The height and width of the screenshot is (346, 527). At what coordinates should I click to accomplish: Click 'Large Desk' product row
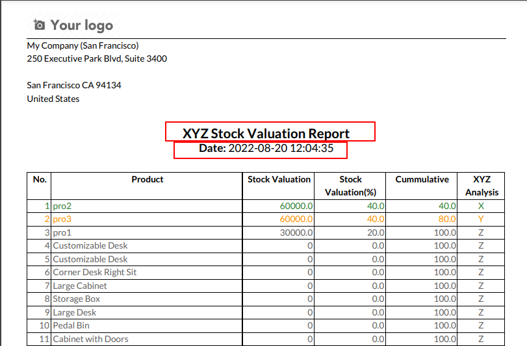pyautogui.click(x=75, y=312)
